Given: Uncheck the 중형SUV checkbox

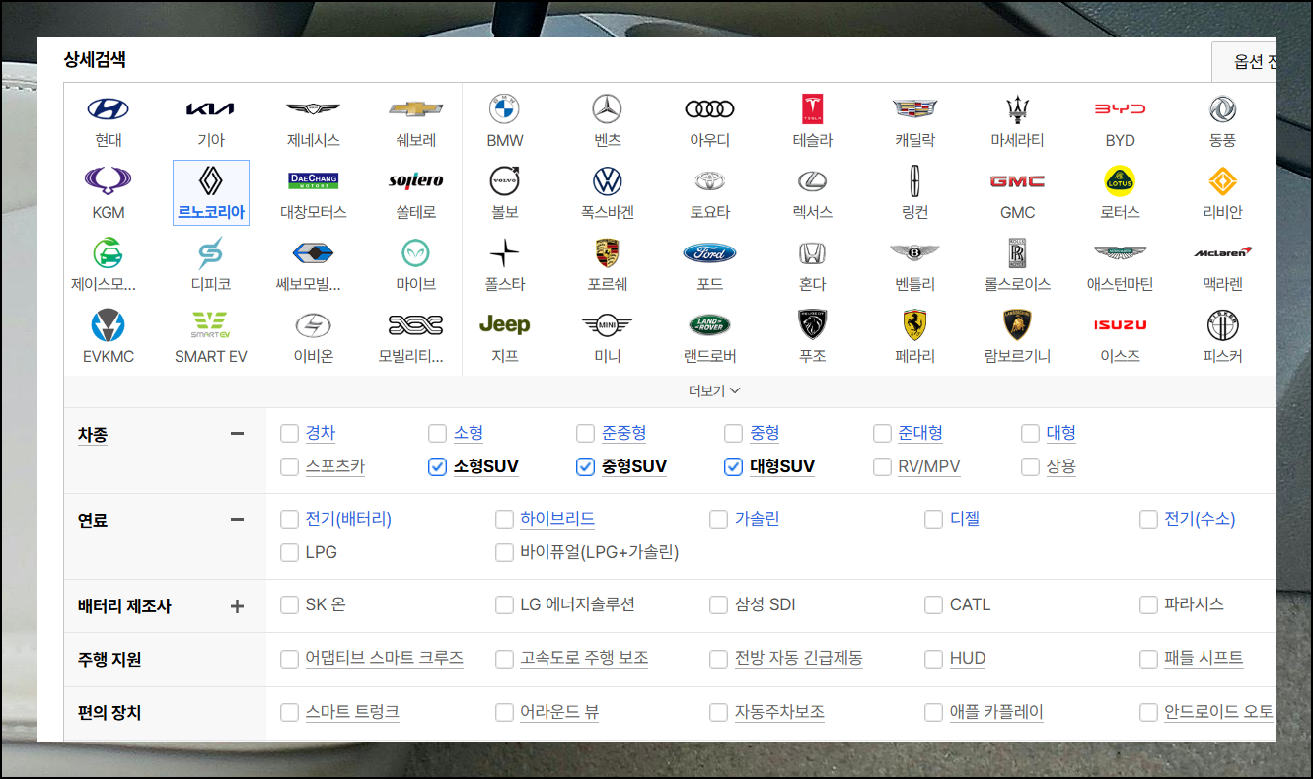Looking at the screenshot, I should click(x=585, y=467).
